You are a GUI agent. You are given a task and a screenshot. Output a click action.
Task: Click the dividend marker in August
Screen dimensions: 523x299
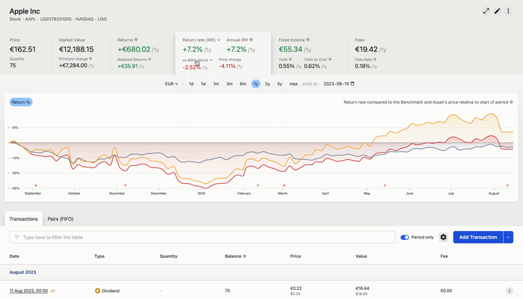click(x=507, y=185)
